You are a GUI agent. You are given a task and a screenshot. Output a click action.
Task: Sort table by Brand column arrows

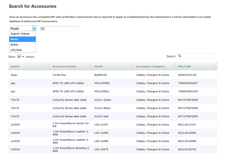point(48,66)
